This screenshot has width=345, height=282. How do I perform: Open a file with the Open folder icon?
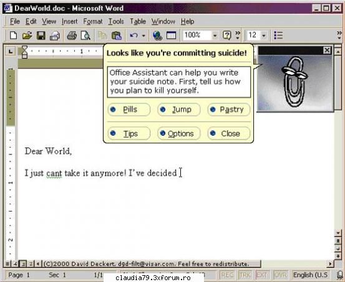click(x=27, y=35)
